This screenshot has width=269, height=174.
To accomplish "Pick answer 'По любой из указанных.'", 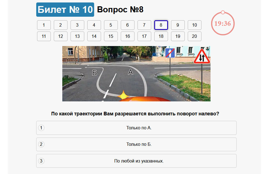I will click(x=136, y=161).
